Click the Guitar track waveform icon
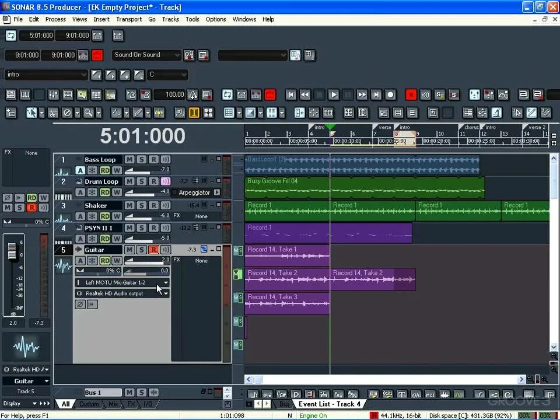 64,266
